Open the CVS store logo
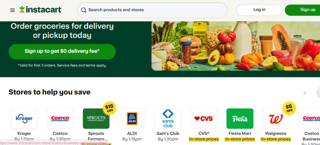Image resolution: width=320 pixels, height=145 pixels. coord(204,119)
